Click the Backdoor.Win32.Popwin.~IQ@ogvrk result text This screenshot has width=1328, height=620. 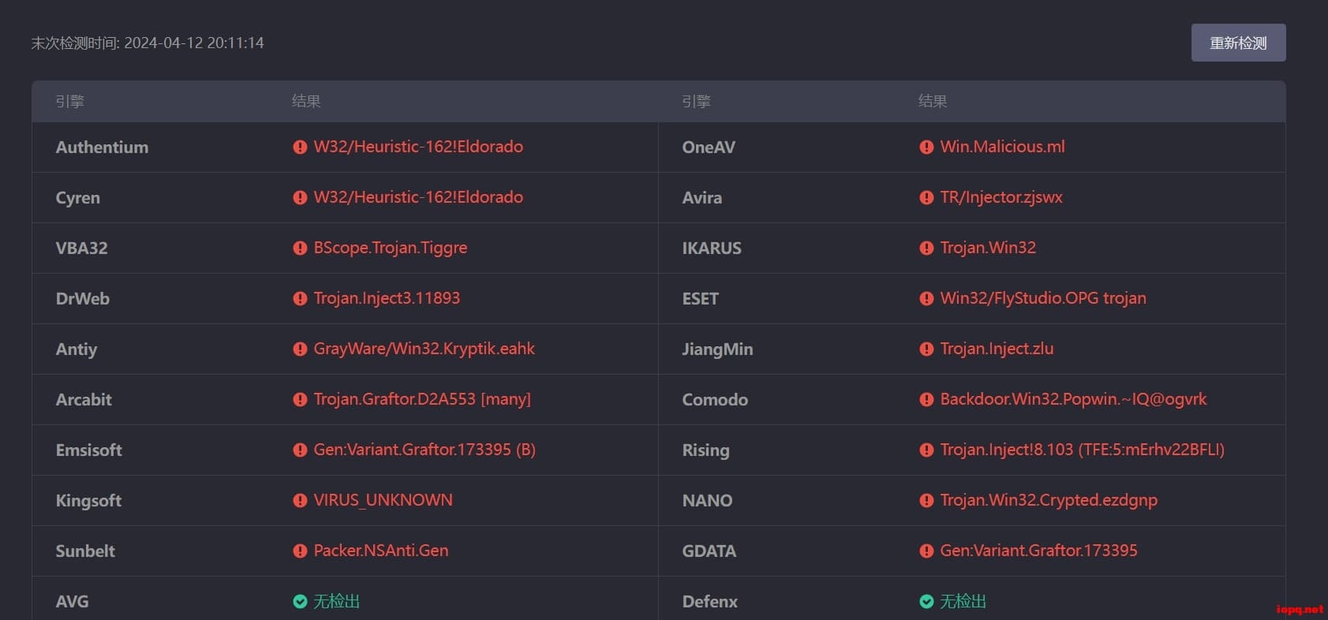click(x=1073, y=399)
